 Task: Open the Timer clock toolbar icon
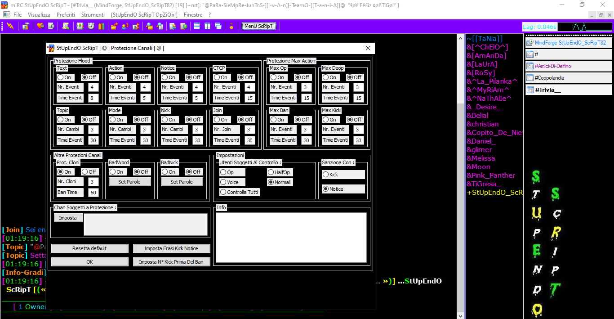91,26
